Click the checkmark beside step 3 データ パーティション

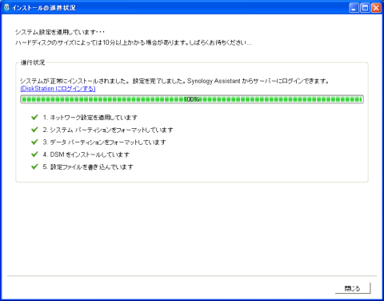(34, 142)
